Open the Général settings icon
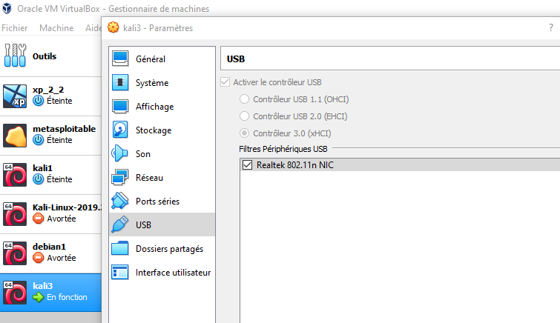560x323 pixels. coord(120,59)
